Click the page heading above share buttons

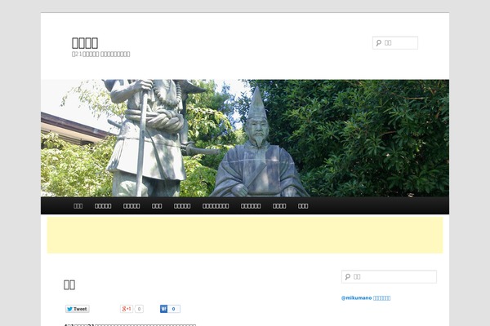[x=69, y=284]
